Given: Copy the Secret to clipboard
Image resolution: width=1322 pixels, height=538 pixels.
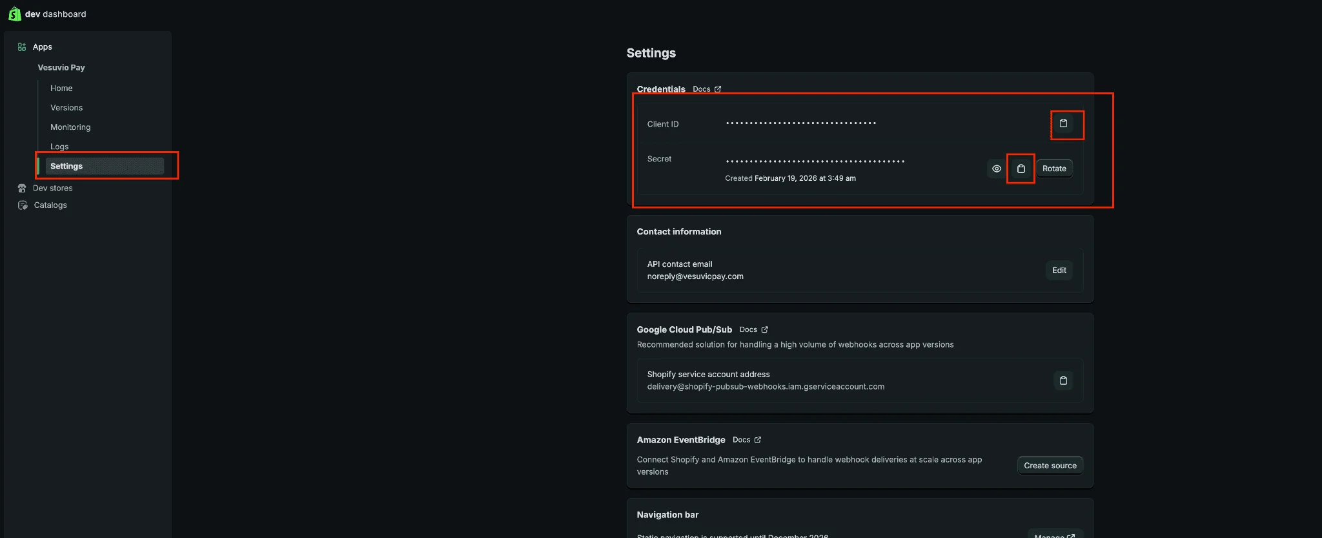Looking at the screenshot, I should click(x=1021, y=169).
